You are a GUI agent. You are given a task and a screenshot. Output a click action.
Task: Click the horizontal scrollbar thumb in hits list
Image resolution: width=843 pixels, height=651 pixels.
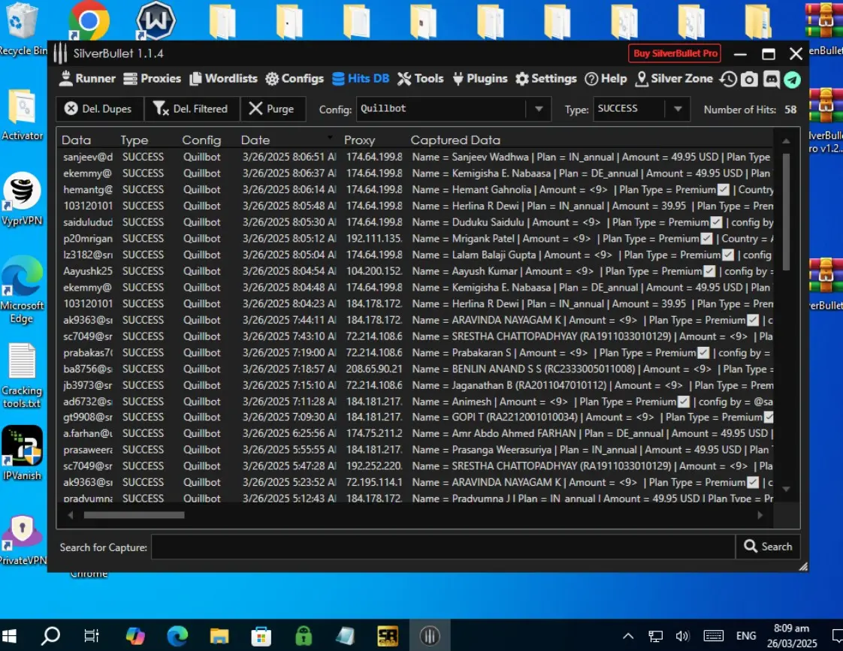pos(134,515)
